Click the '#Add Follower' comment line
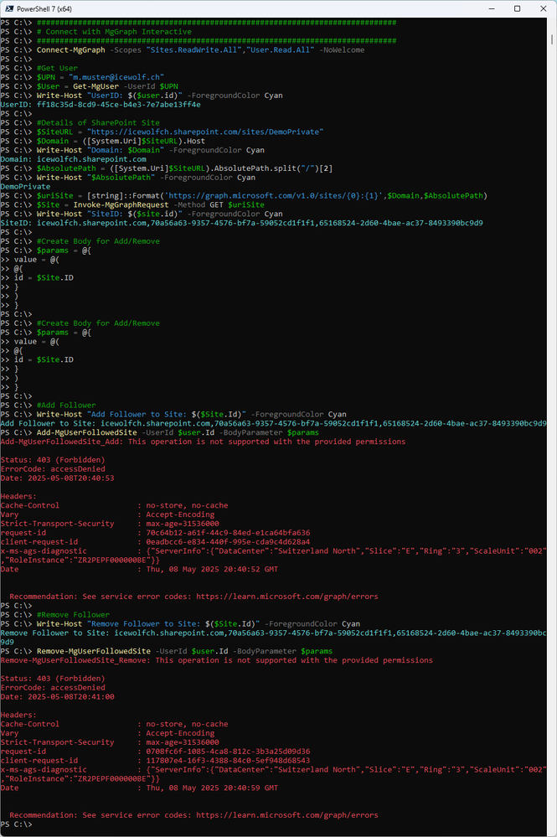 [66, 406]
